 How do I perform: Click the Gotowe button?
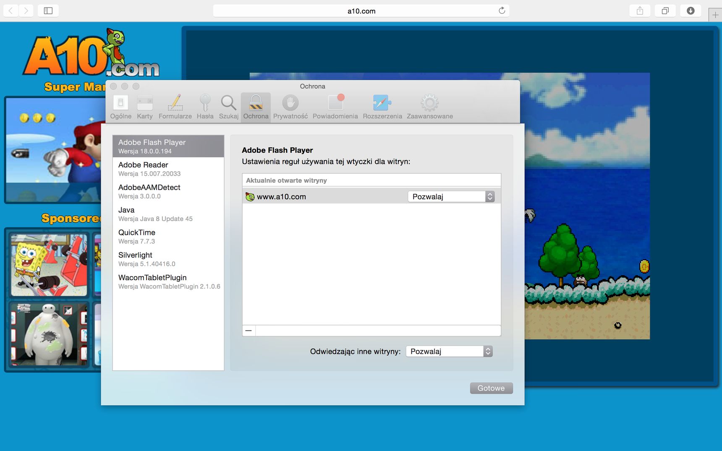491,388
